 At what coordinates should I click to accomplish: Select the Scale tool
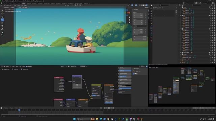click(x=2, y=23)
